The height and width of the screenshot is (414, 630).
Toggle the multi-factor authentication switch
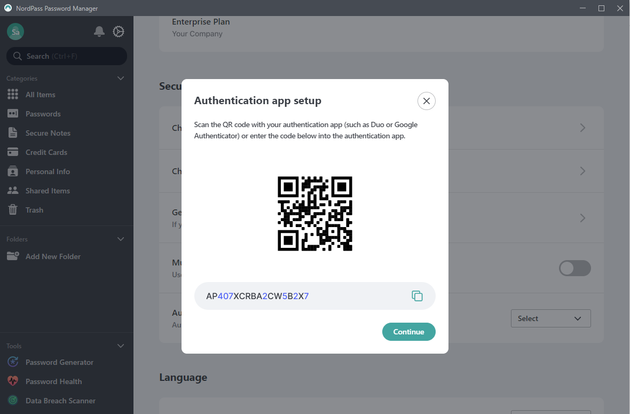coord(575,268)
